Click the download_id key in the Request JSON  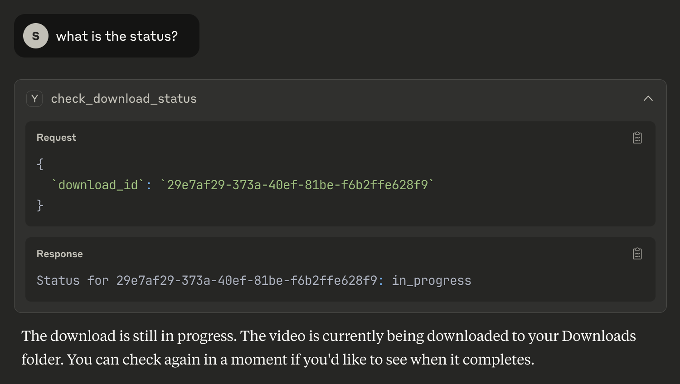[98, 185]
